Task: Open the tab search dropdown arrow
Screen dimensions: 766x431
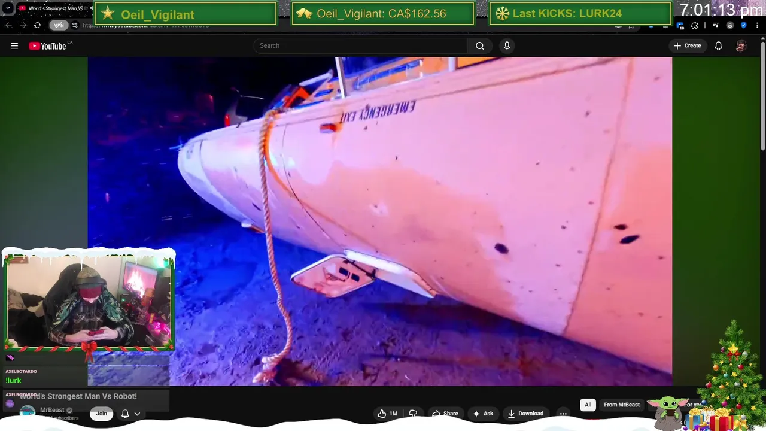Action: (x=8, y=8)
